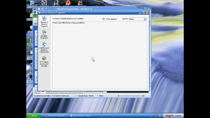Click WavePad version text in status bar
The width and height of the screenshot is (210, 118).
tap(51, 96)
